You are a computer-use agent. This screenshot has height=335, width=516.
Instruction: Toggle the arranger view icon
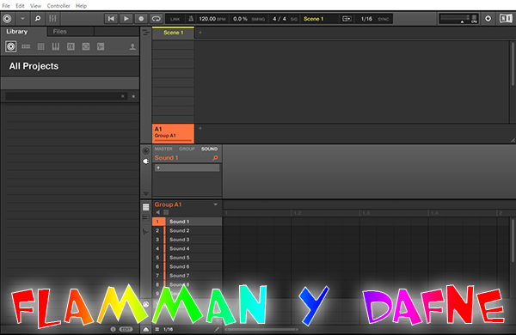tap(146, 33)
